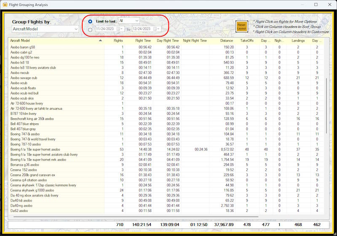The width and height of the screenshot is (337, 236).
Task: Select the 'Asobo dg1001e neo' row
Action: point(166,57)
